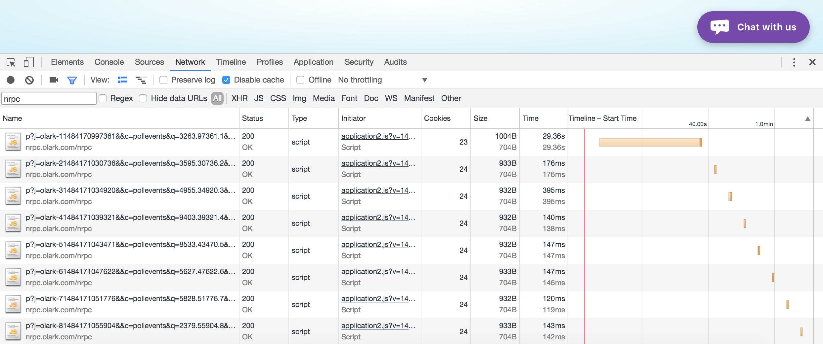
Task: Enable the Preserve log checkbox
Action: click(163, 80)
